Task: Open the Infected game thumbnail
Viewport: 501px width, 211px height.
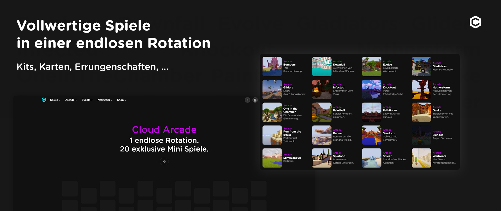Action: pyautogui.click(x=322, y=89)
